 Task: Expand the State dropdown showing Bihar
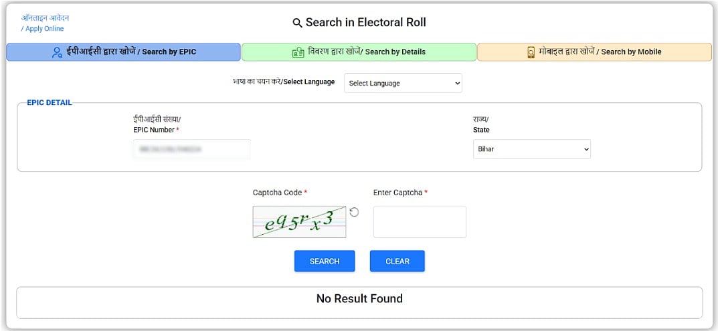pyautogui.click(x=531, y=149)
